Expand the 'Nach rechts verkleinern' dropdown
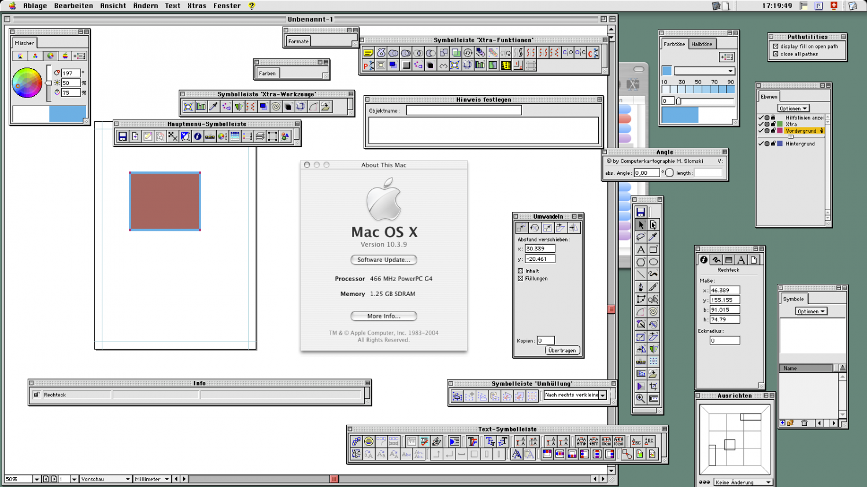The height and width of the screenshot is (487, 867). coord(602,395)
